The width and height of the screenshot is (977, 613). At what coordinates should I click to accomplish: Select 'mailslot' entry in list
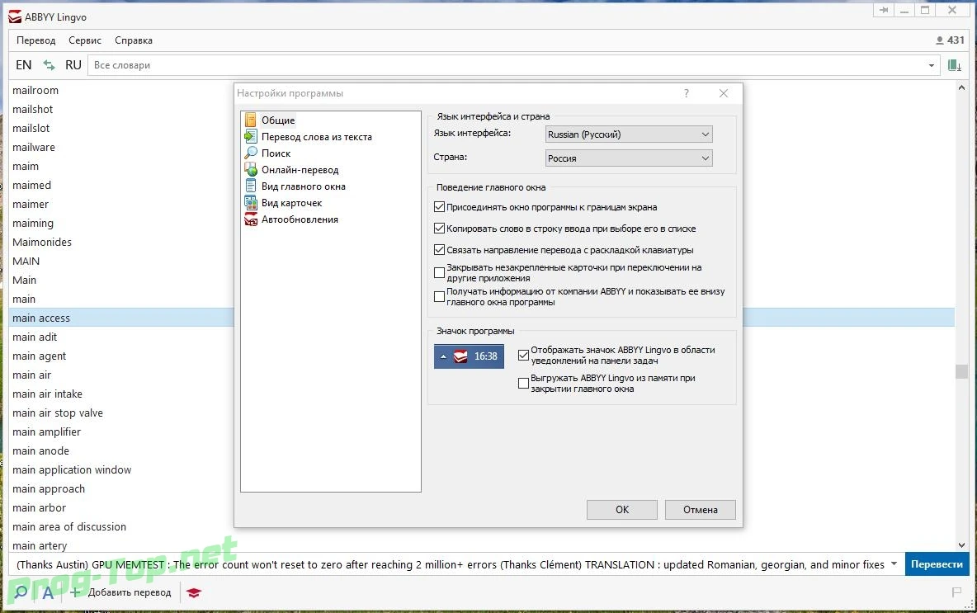pos(31,128)
